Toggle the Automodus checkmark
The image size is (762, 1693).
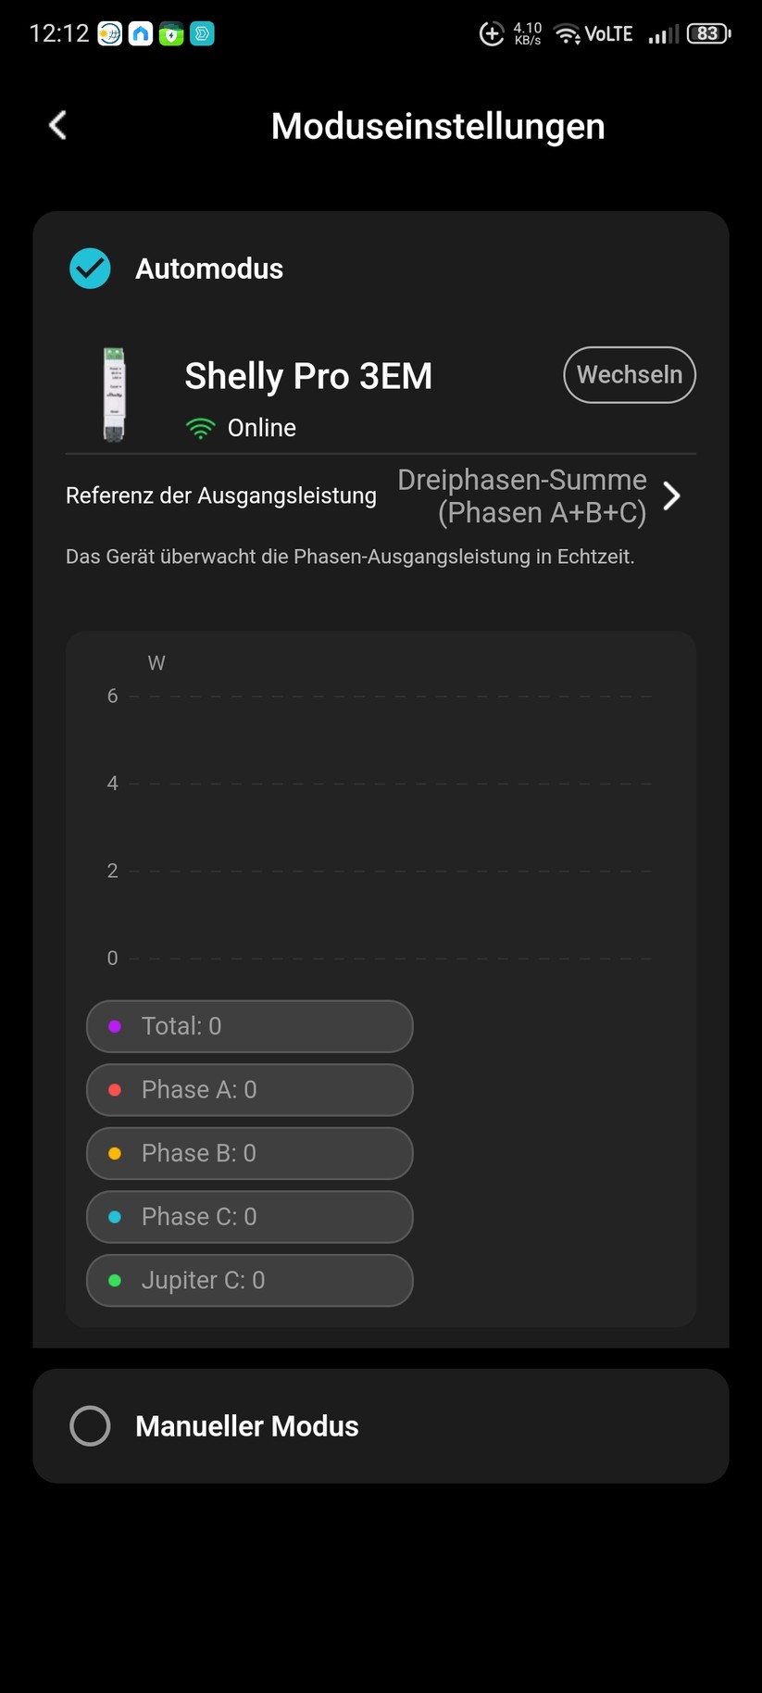89,268
